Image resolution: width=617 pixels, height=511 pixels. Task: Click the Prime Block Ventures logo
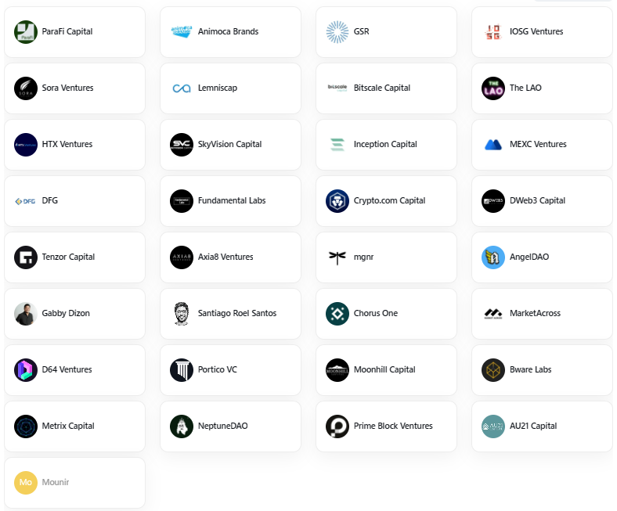tap(337, 426)
